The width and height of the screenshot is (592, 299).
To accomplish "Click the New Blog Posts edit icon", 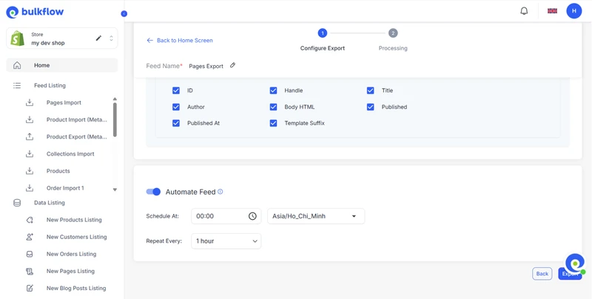I will (x=30, y=288).
